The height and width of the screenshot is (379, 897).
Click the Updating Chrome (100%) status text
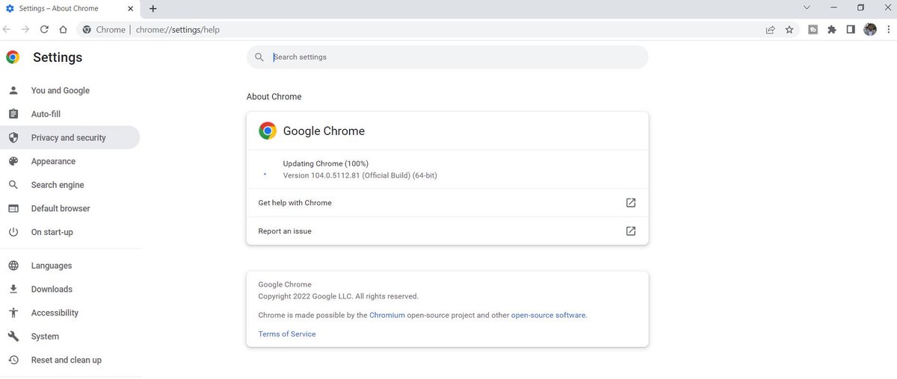(326, 163)
